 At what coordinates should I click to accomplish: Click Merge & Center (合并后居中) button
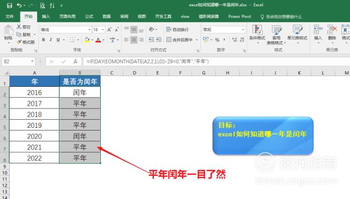click(180, 40)
